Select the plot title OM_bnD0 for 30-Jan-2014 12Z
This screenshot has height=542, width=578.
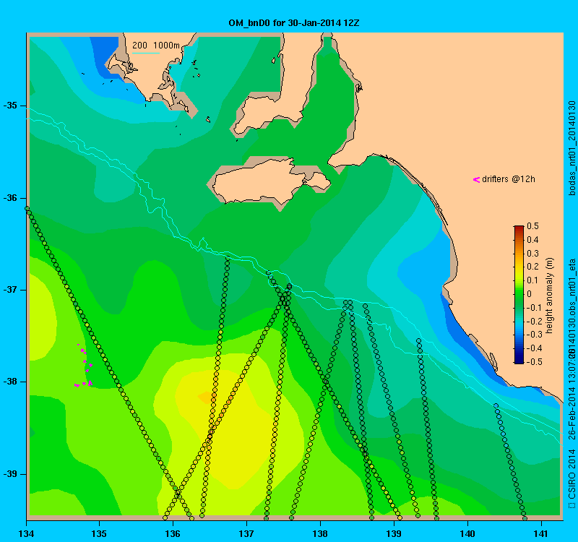click(x=294, y=23)
